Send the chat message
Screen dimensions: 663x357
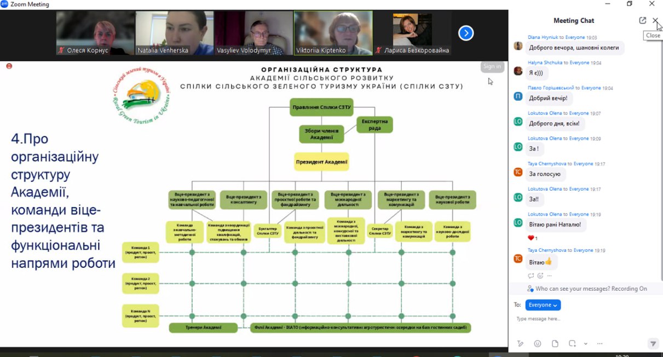tap(653, 343)
